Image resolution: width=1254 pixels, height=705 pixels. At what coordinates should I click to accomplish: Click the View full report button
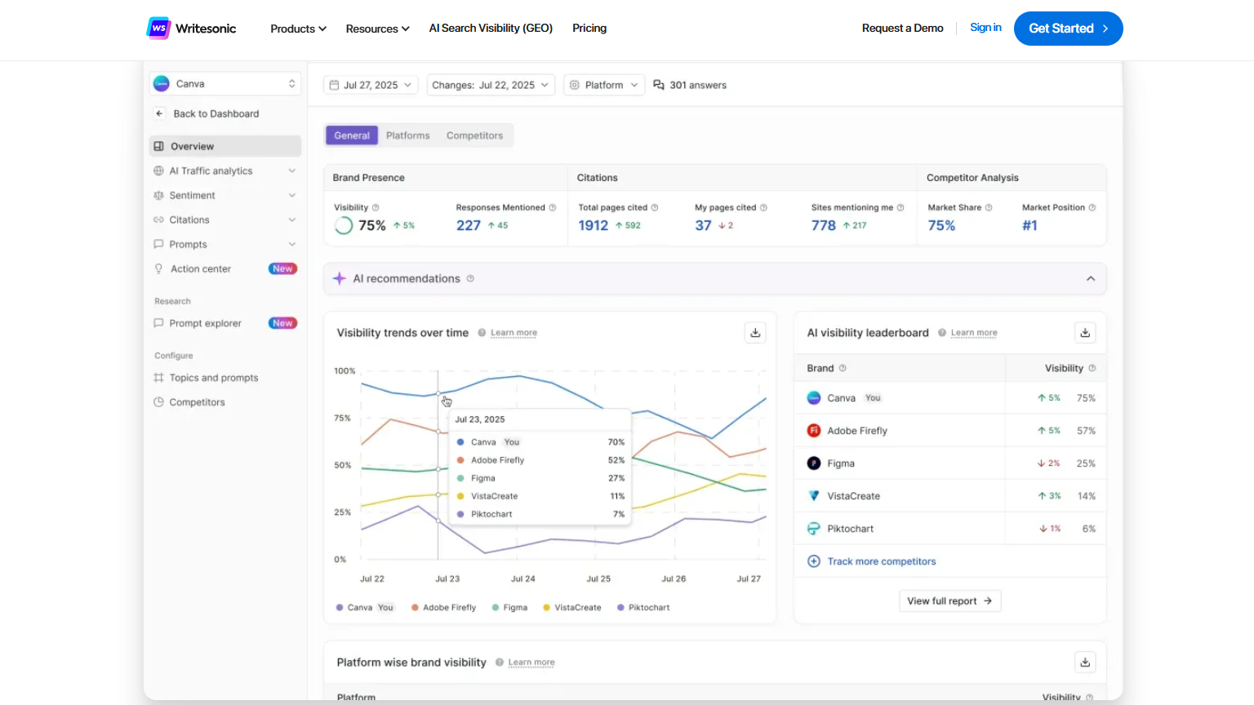(x=949, y=601)
